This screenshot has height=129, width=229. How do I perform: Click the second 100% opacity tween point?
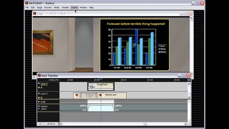coord(113,105)
